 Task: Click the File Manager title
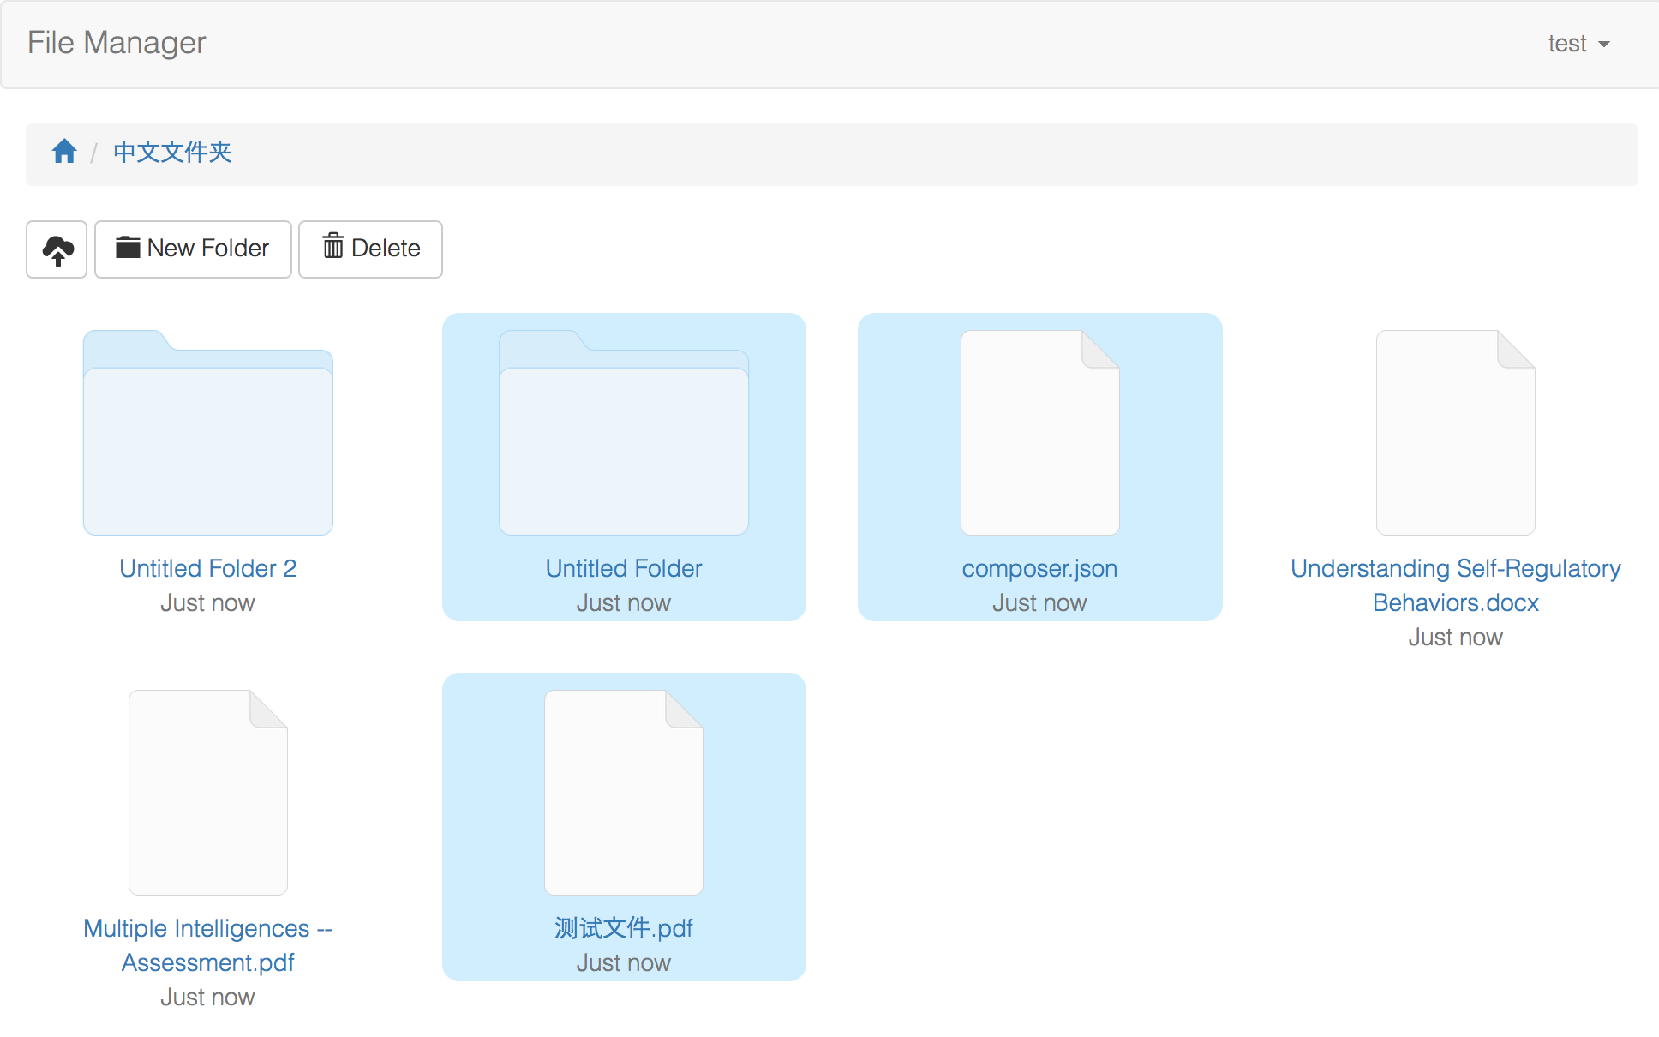click(x=117, y=43)
